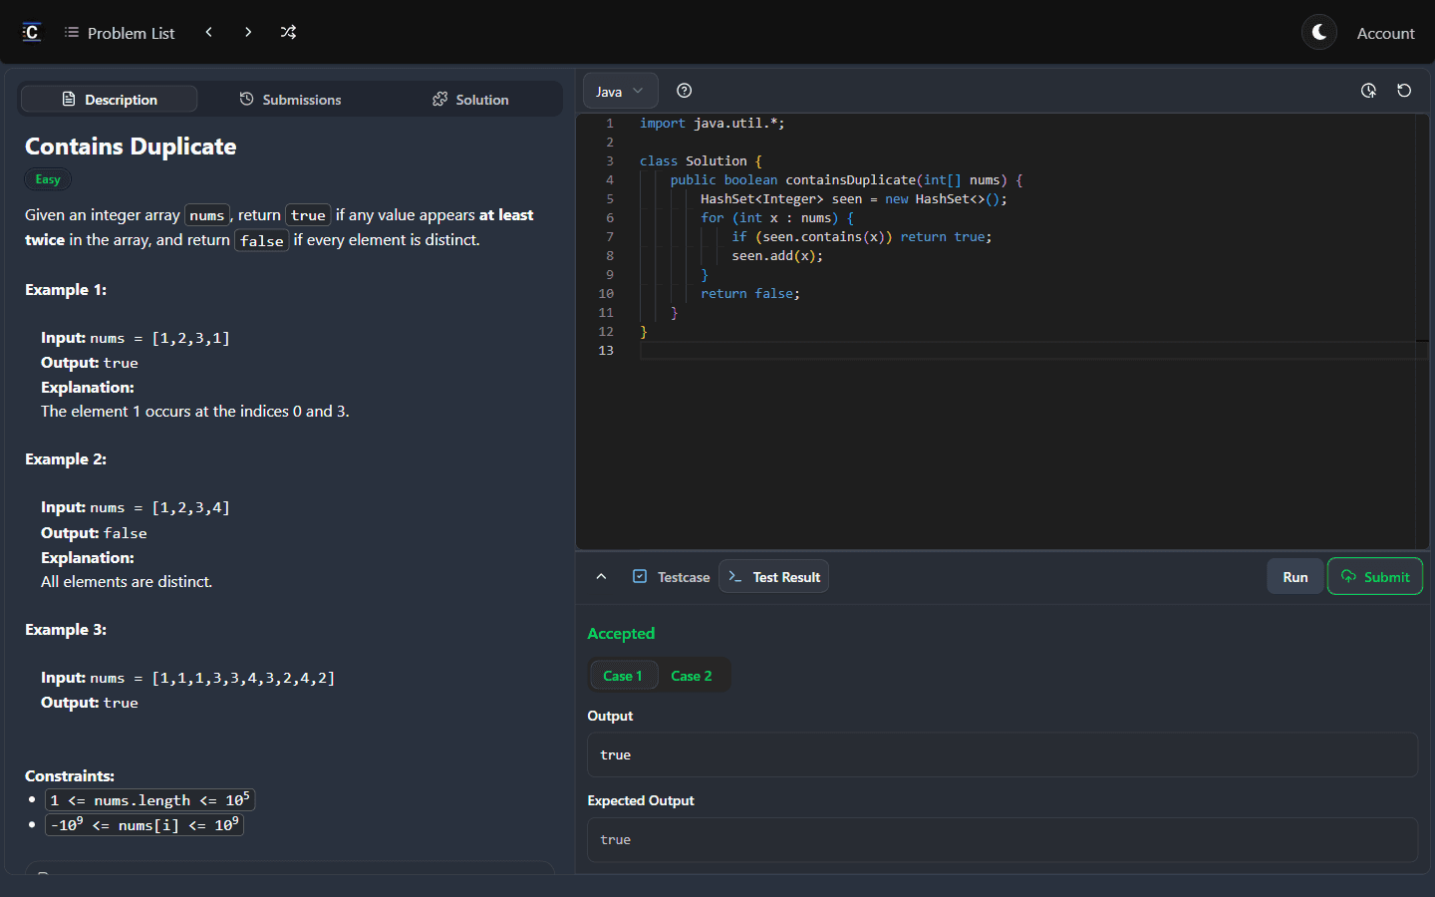Viewport: 1435px width, 897px height.
Task: Click the 'seen.add(x);' code line
Action: [777, 256]
